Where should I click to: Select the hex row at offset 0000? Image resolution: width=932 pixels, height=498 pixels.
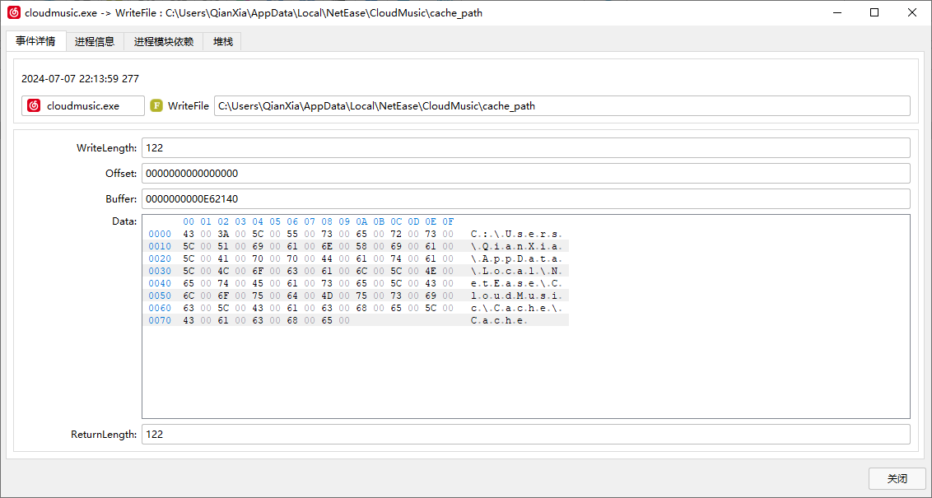[x=356, y=234]
